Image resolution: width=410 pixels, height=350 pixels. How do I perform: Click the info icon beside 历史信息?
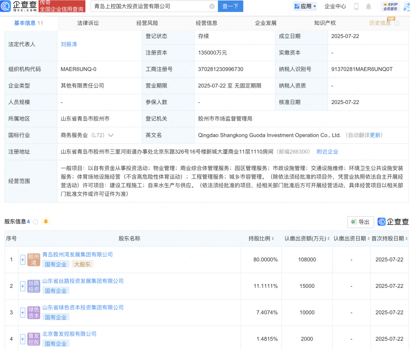coord(397,23)
